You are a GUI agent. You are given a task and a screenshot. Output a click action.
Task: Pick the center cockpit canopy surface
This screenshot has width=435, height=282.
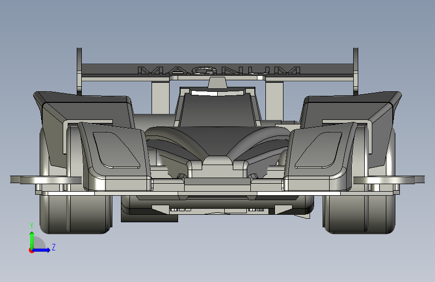click(218, 110)
